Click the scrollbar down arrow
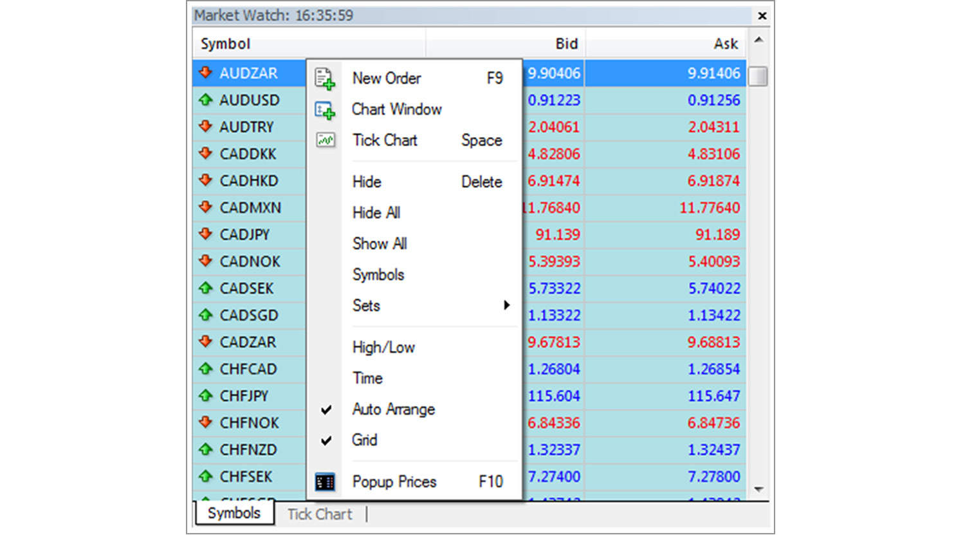 click(758, 489)
